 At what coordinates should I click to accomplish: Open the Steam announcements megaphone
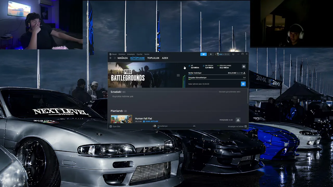[x=203, y=54]
